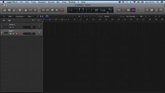Toggle Cycle mode button

coord(119,10)
